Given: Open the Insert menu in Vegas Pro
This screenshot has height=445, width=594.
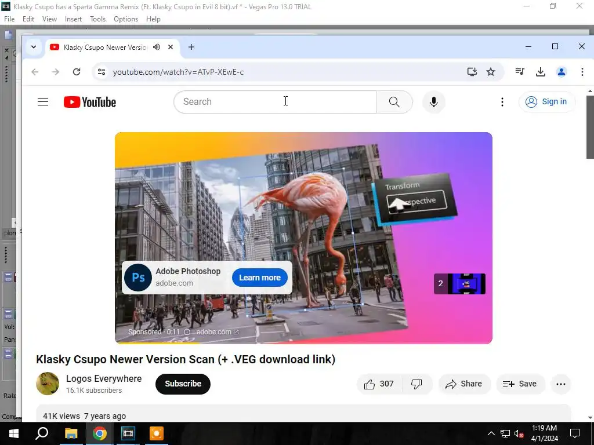Looking at the screenshot, I should (73, 19).
